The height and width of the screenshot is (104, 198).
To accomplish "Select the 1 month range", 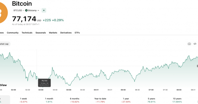I will coord(49,100).
